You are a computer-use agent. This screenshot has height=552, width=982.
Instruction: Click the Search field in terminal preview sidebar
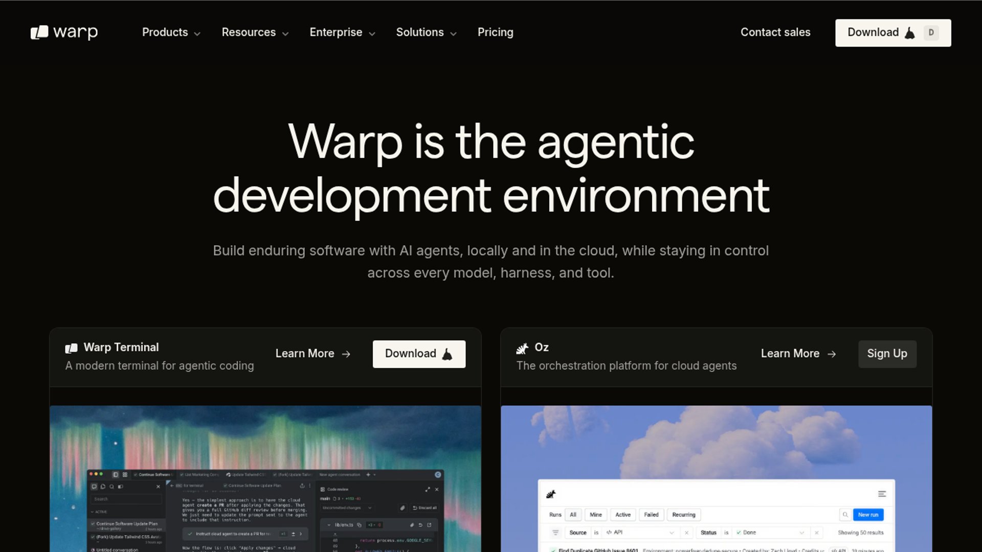click(x=126, y=499)
